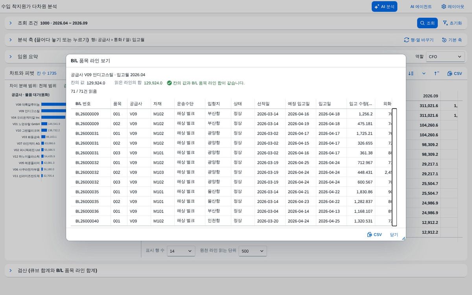Screen dimensions: 472x295
Task: Expand the 임원 요약 section
Action: pos(11,57)
